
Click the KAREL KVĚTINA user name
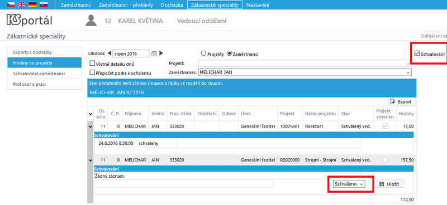click(x=141, y=21)
